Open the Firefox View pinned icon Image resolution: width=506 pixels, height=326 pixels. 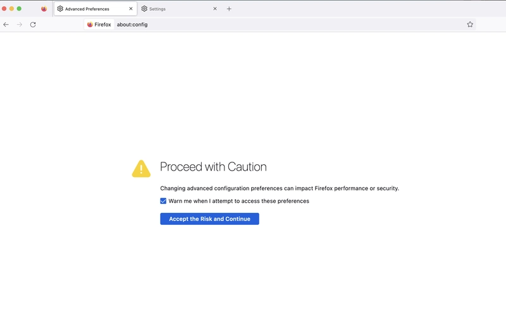(x=44, y=9)
